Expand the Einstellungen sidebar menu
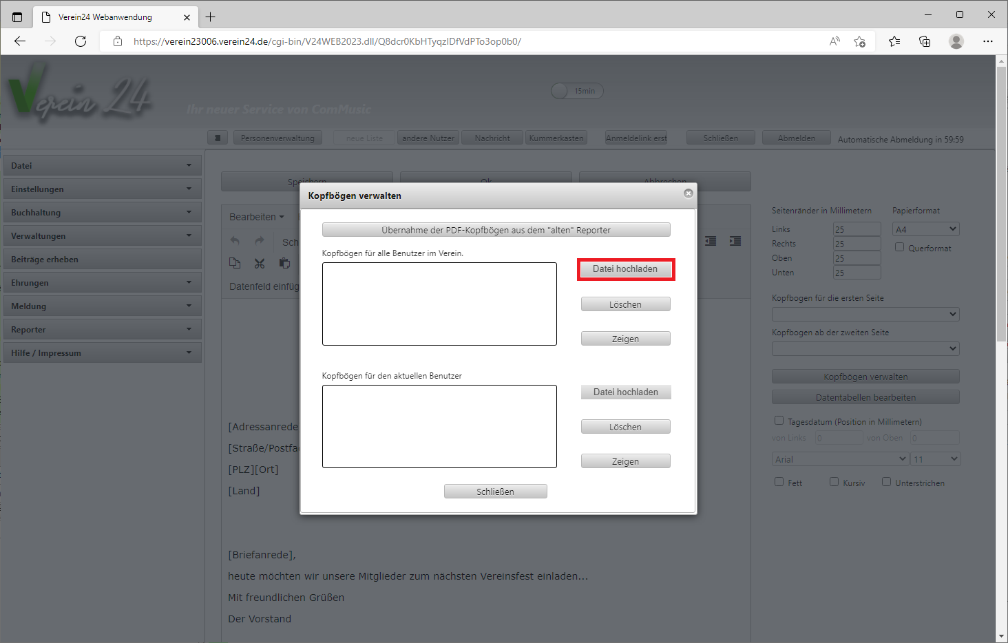The width and height of the screenshot is (1008, 643). pyautogui.click(x=103, y=189)
